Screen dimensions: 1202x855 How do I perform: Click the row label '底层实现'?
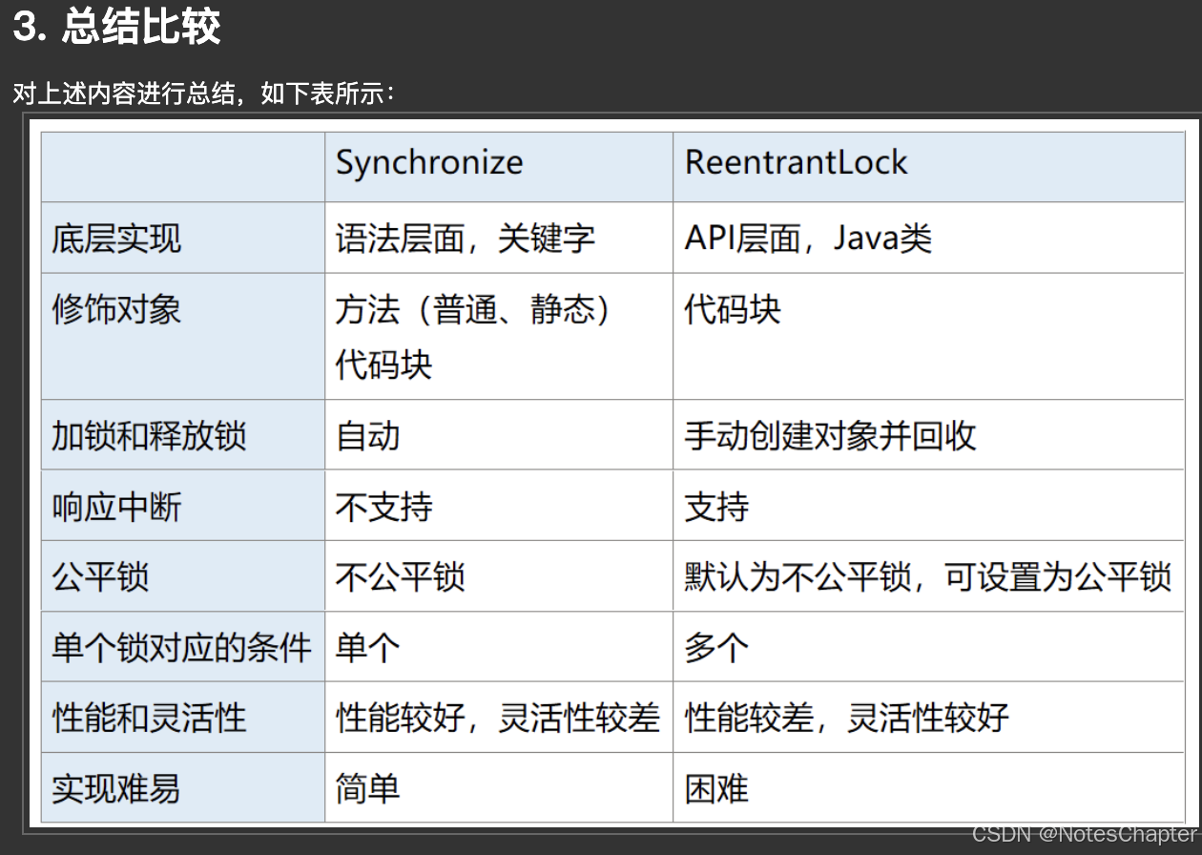pyautogui.click(x=116, y=239)
